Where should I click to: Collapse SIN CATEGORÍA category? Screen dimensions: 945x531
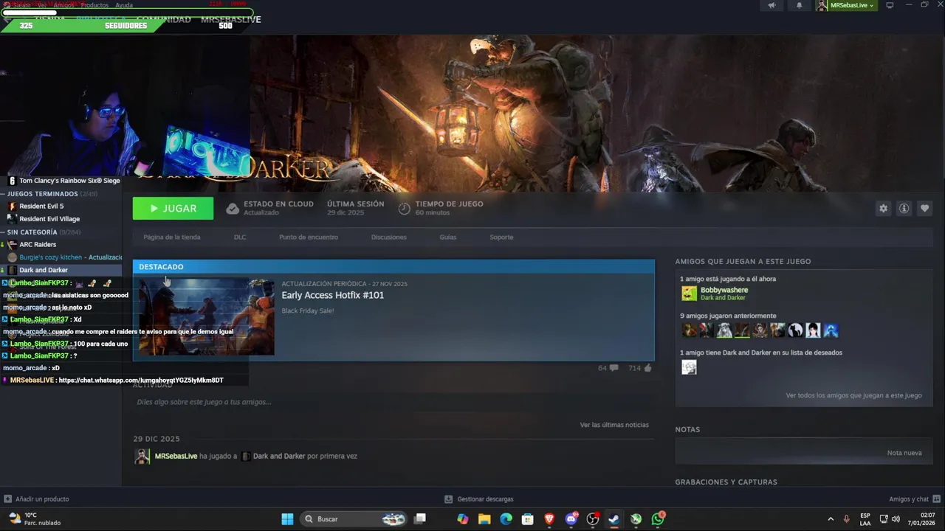click(x=3, y=232)
